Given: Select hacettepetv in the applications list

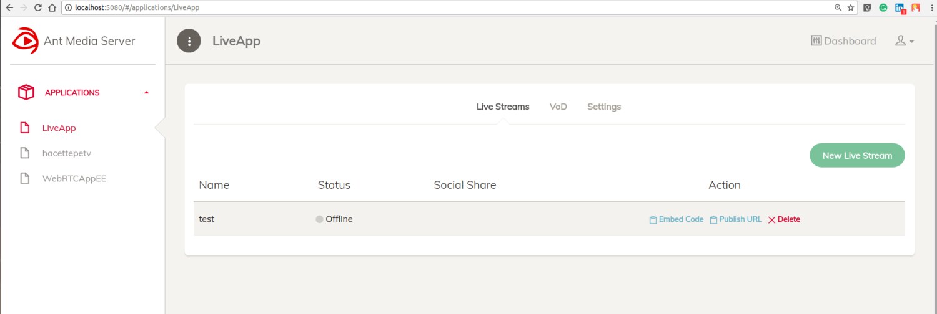Looking at the screenshot, I should coord(67,153).
